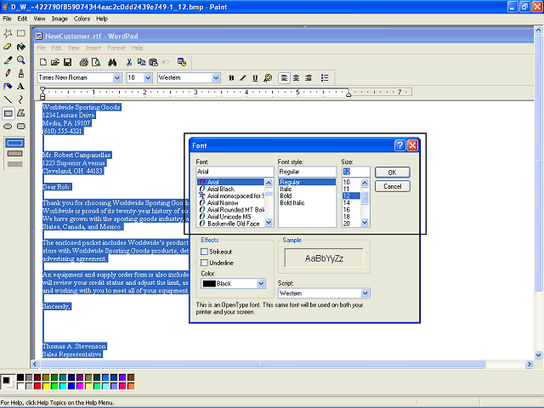This screenshot has height=408, width=544.
Task: Click the Font dialog help question-mark button
Action: (400, 145)
